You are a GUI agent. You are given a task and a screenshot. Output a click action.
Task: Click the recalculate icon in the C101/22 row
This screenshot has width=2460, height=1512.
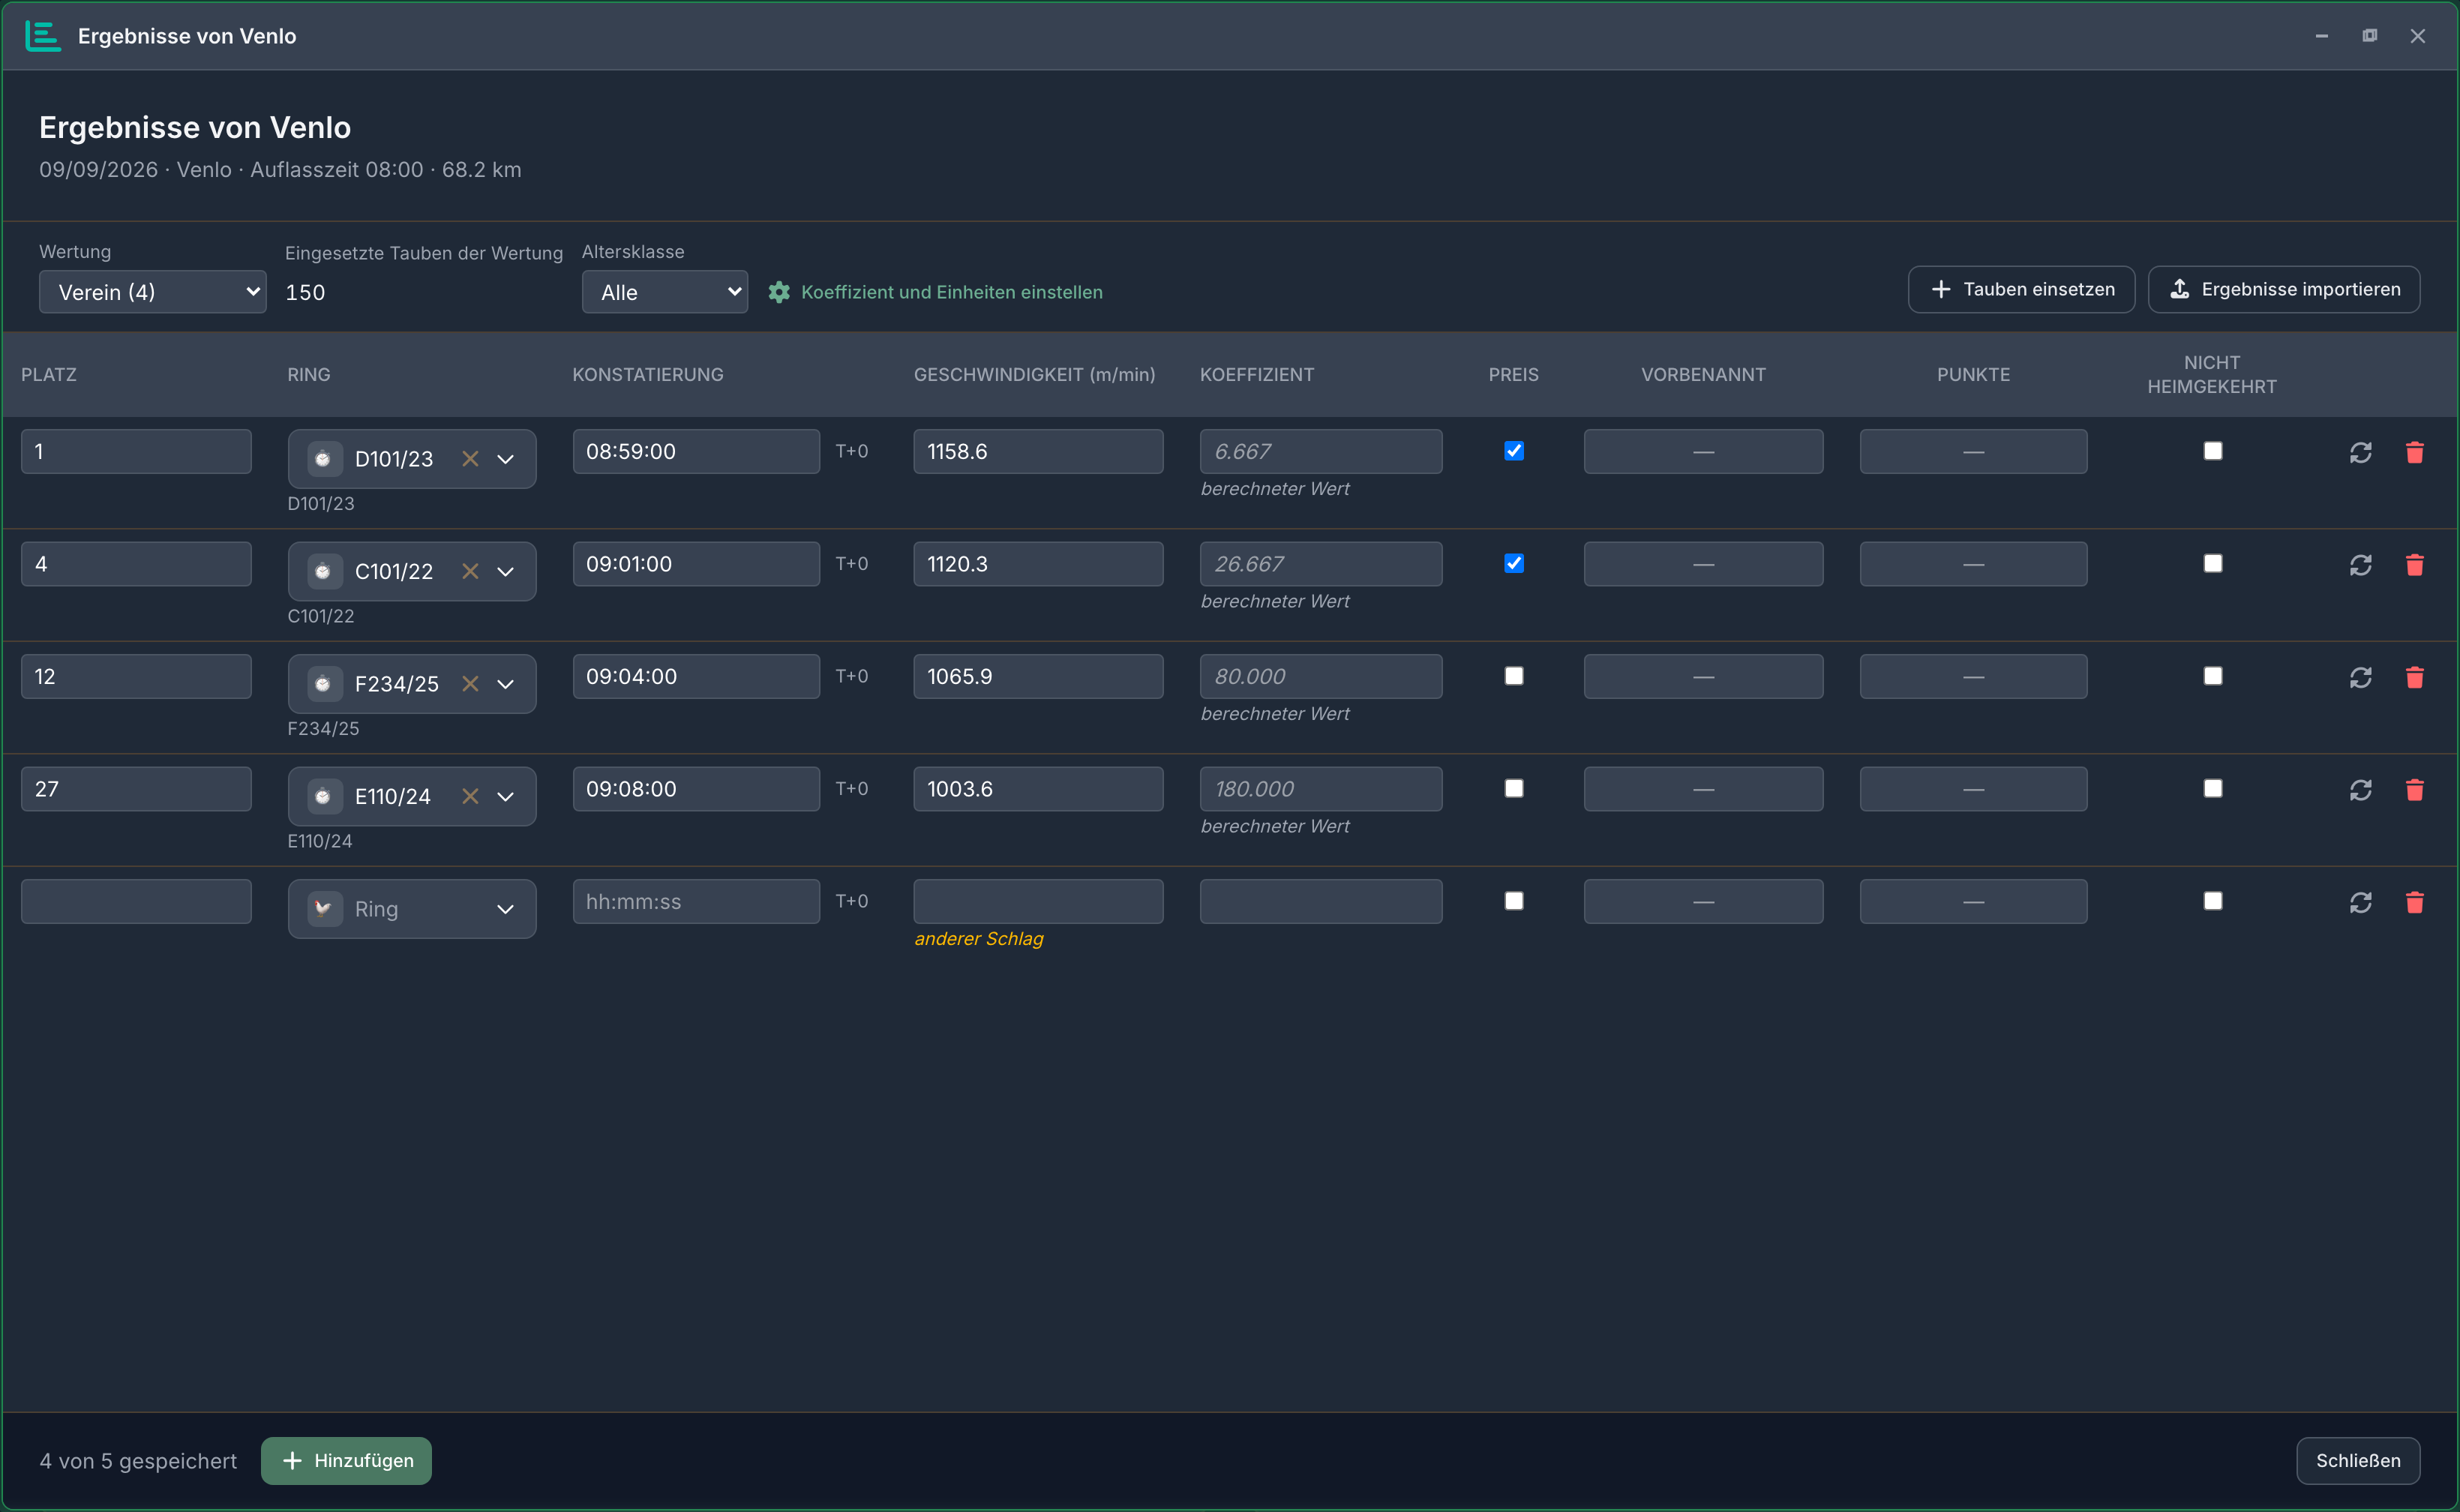[x=2360, y=565]
